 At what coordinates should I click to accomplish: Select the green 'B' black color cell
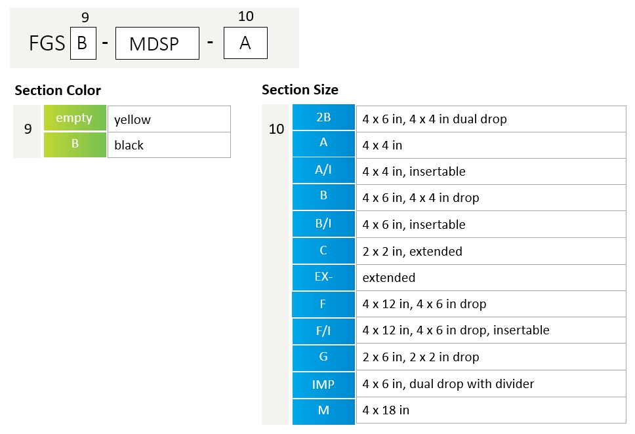click(x=75, y=144)
